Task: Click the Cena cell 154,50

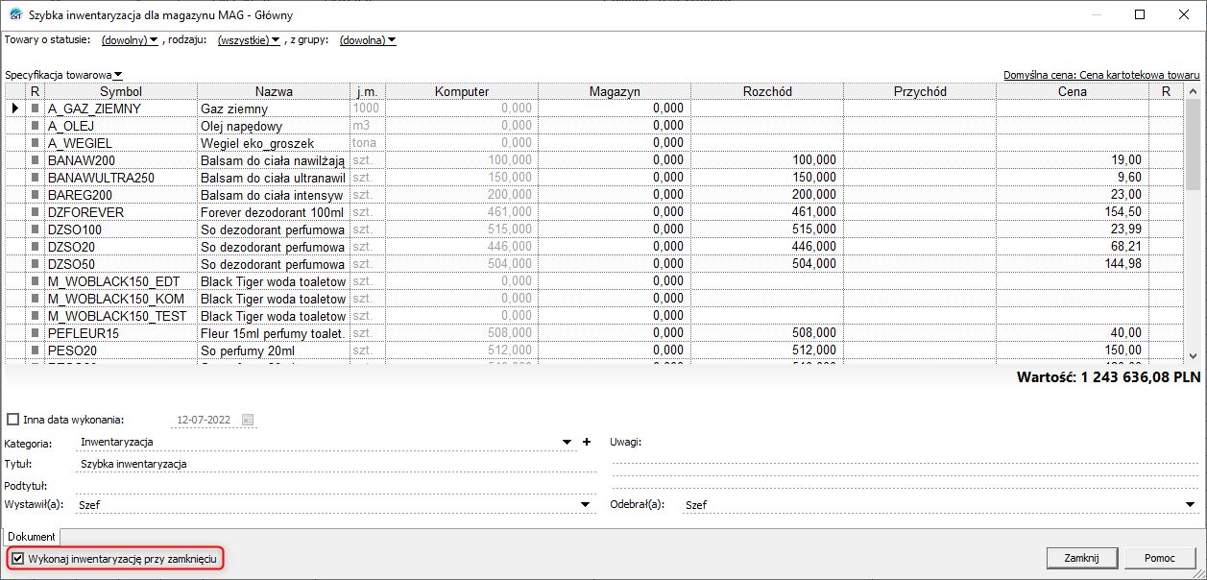Action: coord(1073,212)
